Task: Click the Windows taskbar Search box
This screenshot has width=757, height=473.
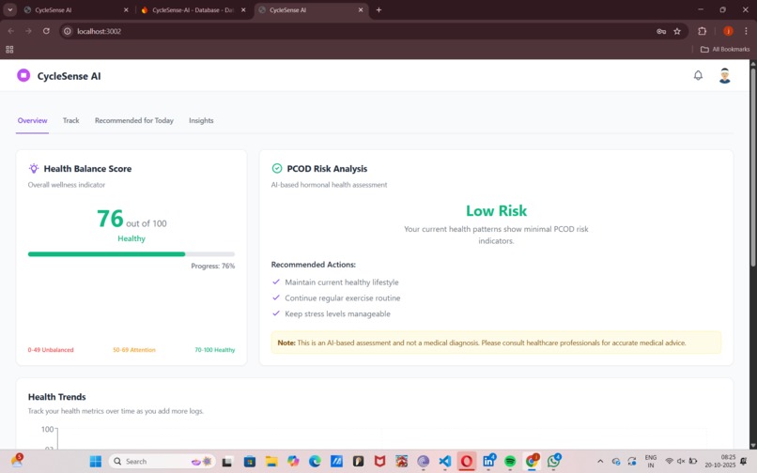Action: pos(162,462)
